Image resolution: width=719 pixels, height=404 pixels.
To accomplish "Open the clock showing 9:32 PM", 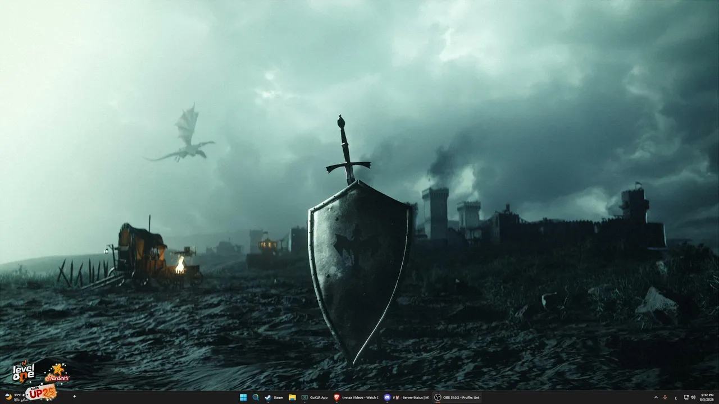I will pos(707,397).
